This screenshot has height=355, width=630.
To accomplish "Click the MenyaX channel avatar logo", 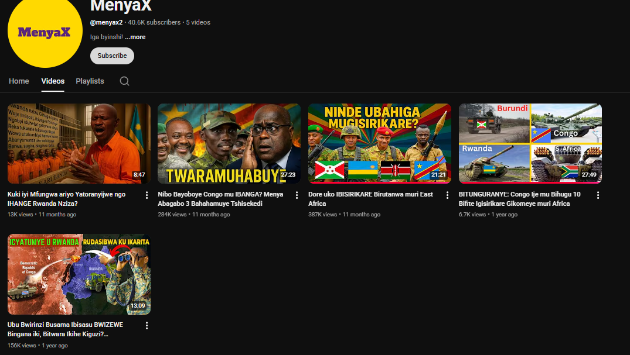I will (x=44, y=32).
